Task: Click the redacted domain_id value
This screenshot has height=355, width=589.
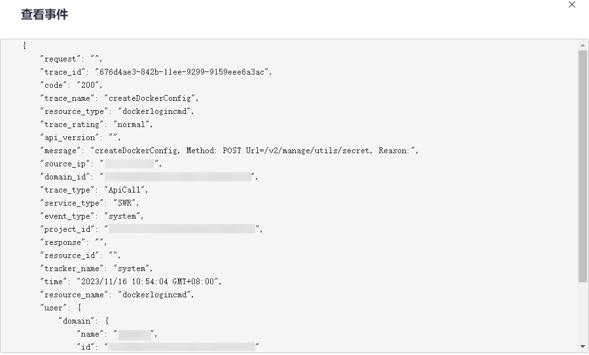Action: coord(178,177)
